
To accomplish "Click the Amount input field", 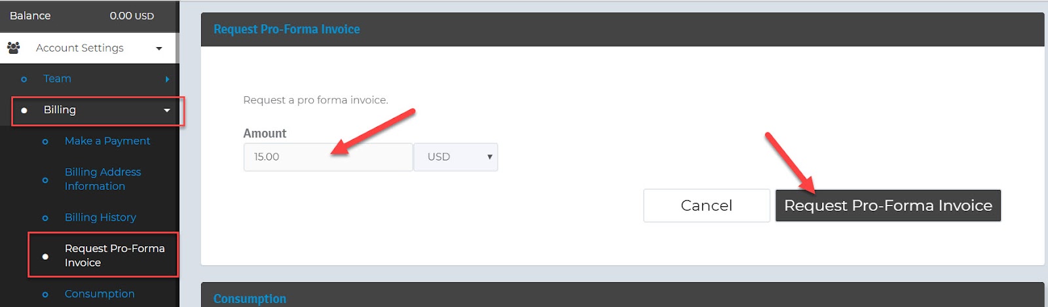I will [328, 157].
